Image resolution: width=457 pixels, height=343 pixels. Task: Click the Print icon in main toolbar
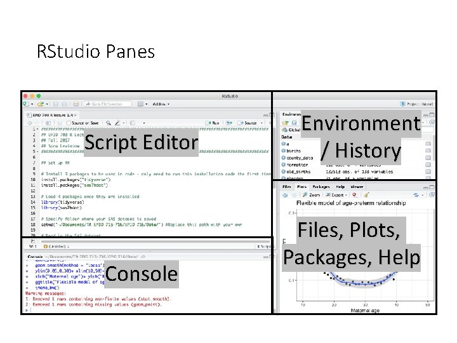[x=76, y=104]
